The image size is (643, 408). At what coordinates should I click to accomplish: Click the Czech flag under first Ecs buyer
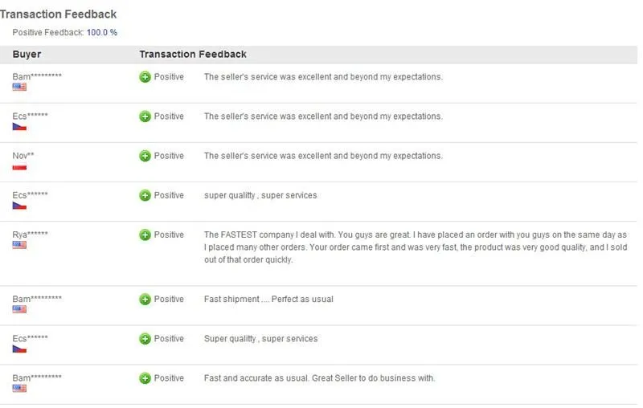(x=19, y=127)
